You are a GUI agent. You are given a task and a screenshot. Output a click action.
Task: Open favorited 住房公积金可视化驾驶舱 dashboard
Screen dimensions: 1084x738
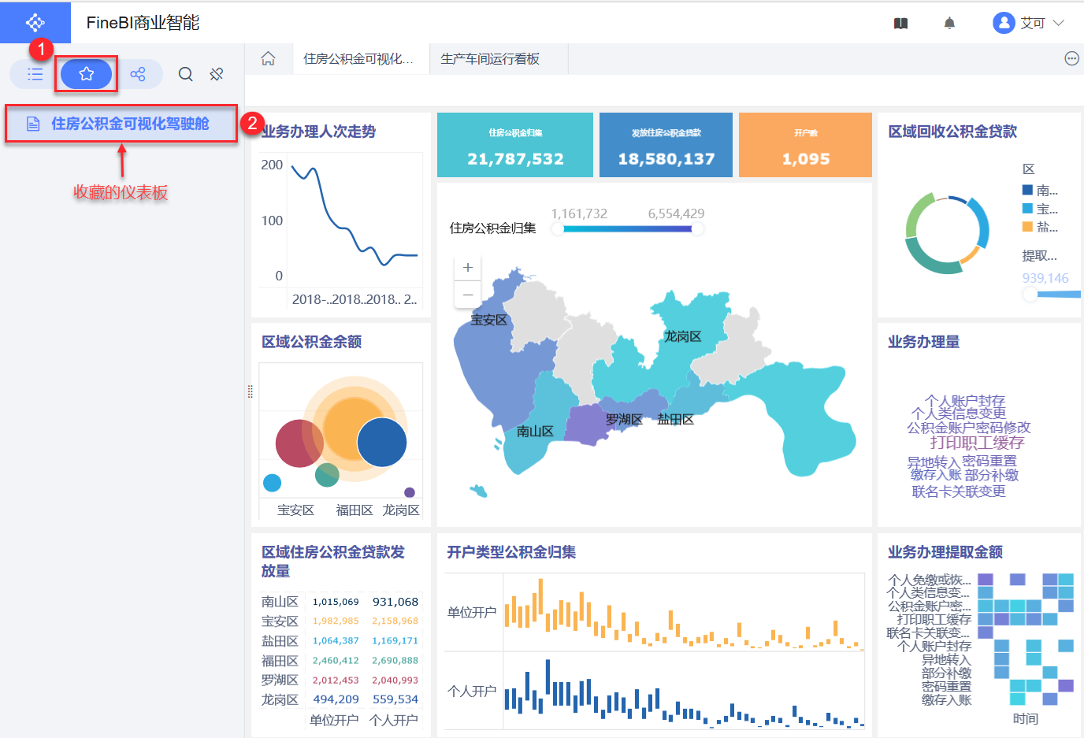coord(130,124)
